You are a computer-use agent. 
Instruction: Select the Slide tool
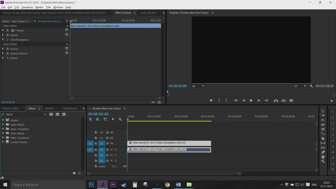pyautogui.click(x=323, y=148)
